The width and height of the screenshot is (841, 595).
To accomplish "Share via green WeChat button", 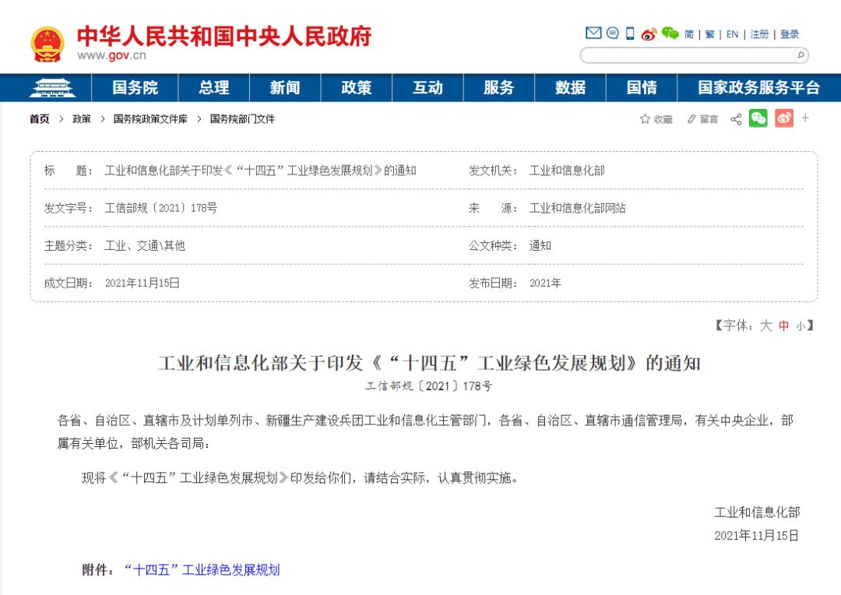I will (758, 118).
